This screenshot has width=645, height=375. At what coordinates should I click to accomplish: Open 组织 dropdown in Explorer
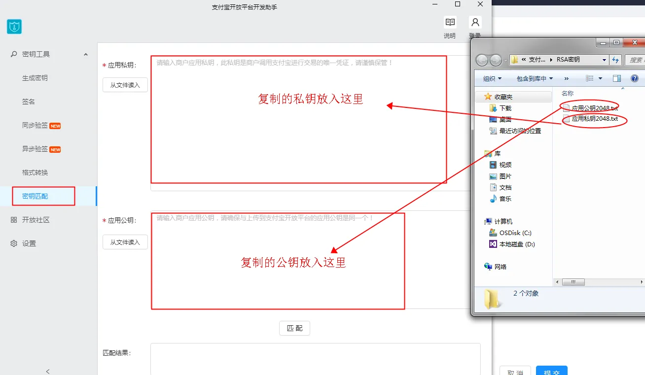point(492,78)
